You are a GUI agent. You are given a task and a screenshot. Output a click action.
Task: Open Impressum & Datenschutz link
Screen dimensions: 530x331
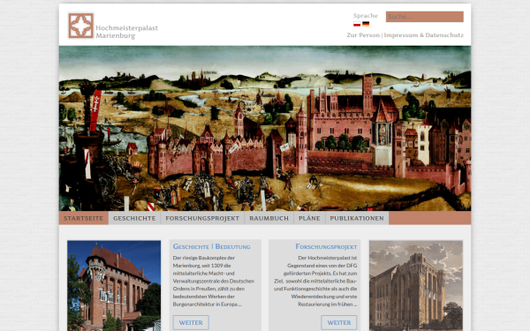(x=423, y=35)
